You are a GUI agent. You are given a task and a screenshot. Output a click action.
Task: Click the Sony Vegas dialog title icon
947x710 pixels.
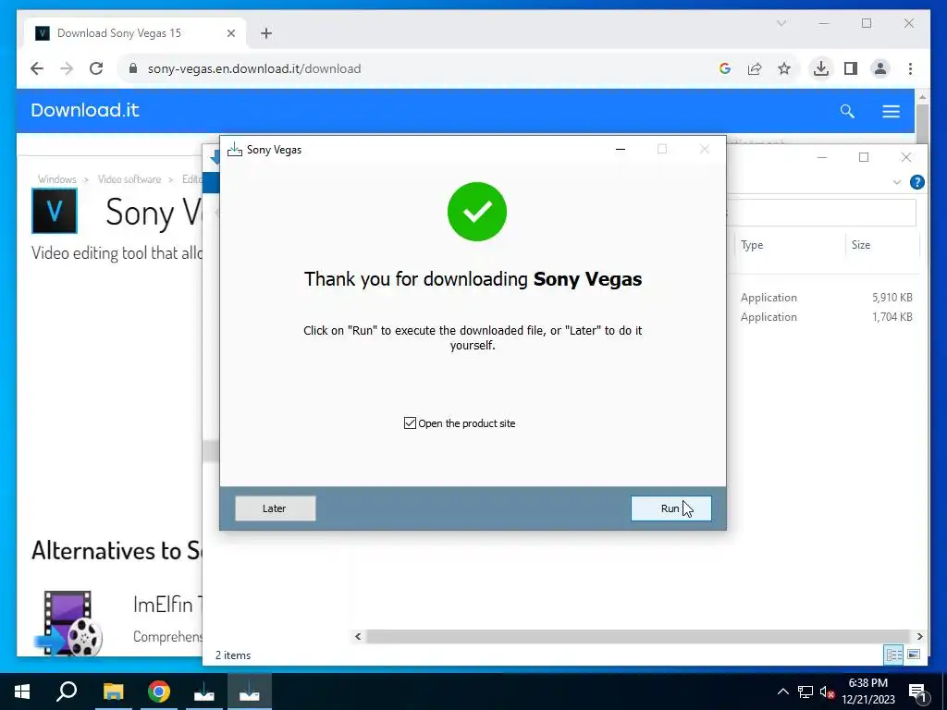234,150
